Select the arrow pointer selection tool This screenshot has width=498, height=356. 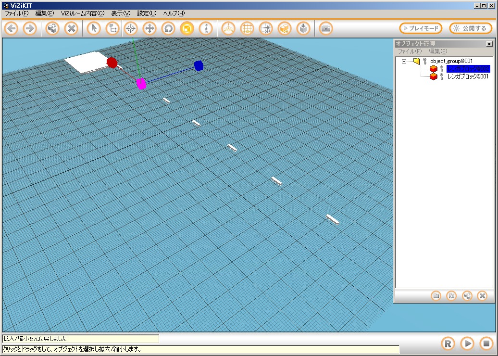click(x=94, y=28)
